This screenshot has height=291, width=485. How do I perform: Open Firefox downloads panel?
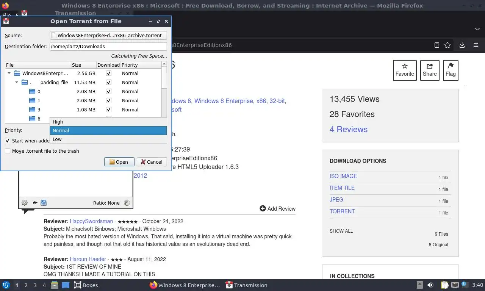(x=462, y=45)
